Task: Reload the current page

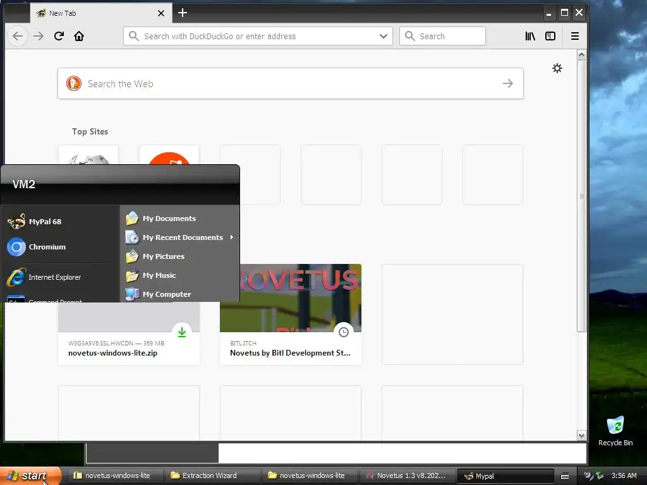Action: (59, 36)
